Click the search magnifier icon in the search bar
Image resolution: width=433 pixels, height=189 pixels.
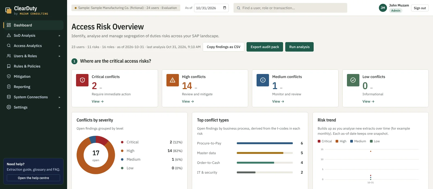click(x=238, y=8)
